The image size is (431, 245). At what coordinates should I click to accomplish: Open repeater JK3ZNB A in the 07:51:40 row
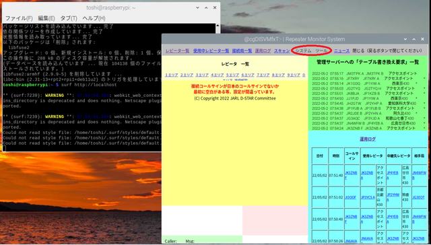(367, 175)
